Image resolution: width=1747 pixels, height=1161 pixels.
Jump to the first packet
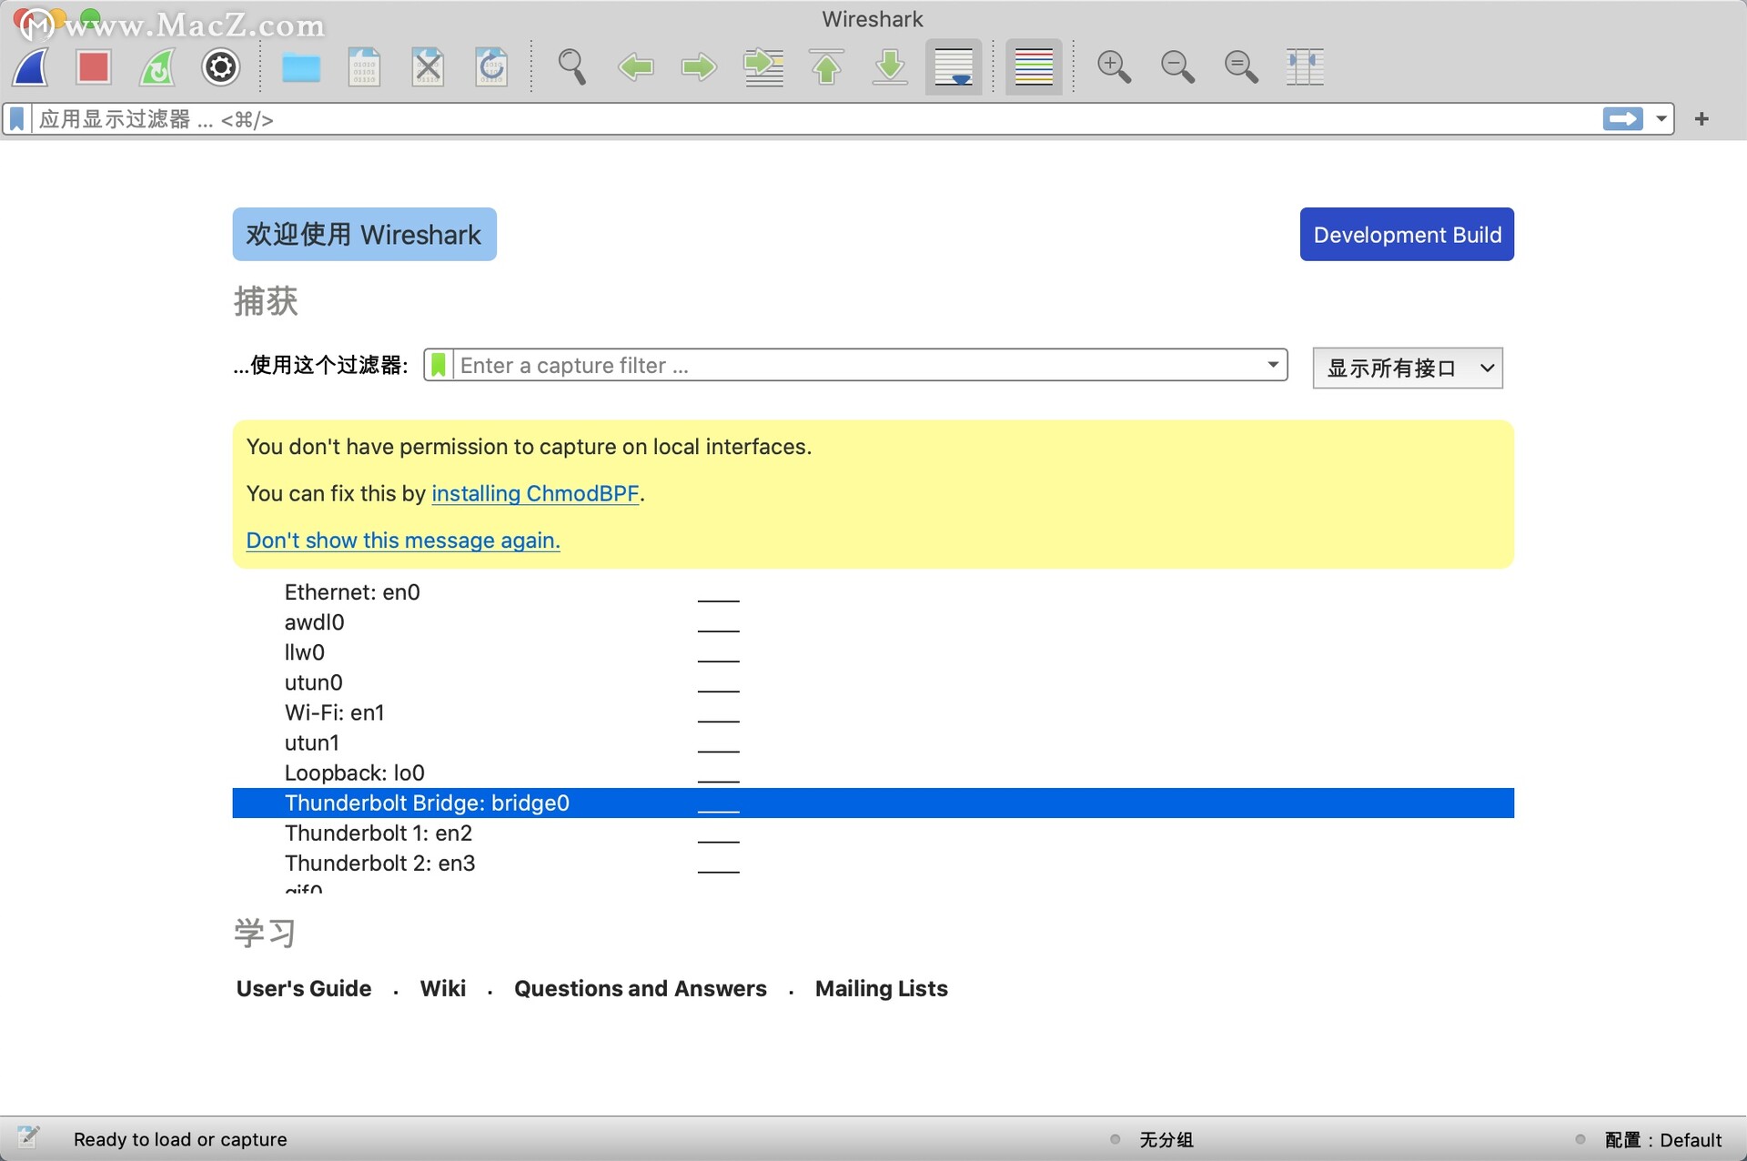[826, 67]
